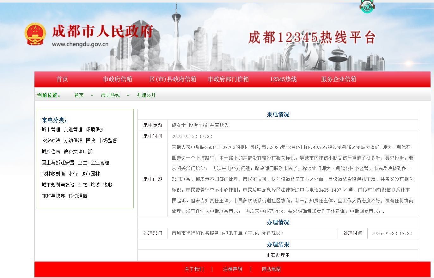Click the 办理公开 breadcrumb link

click(146, 95)
